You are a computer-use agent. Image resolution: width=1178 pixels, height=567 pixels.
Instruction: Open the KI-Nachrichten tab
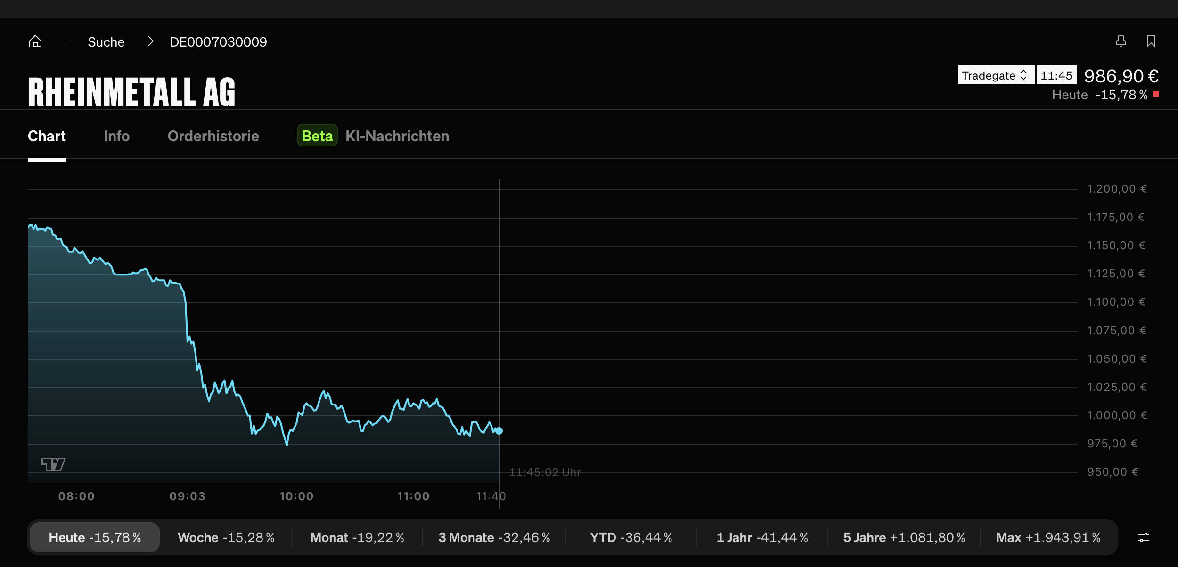pos(397,136)
